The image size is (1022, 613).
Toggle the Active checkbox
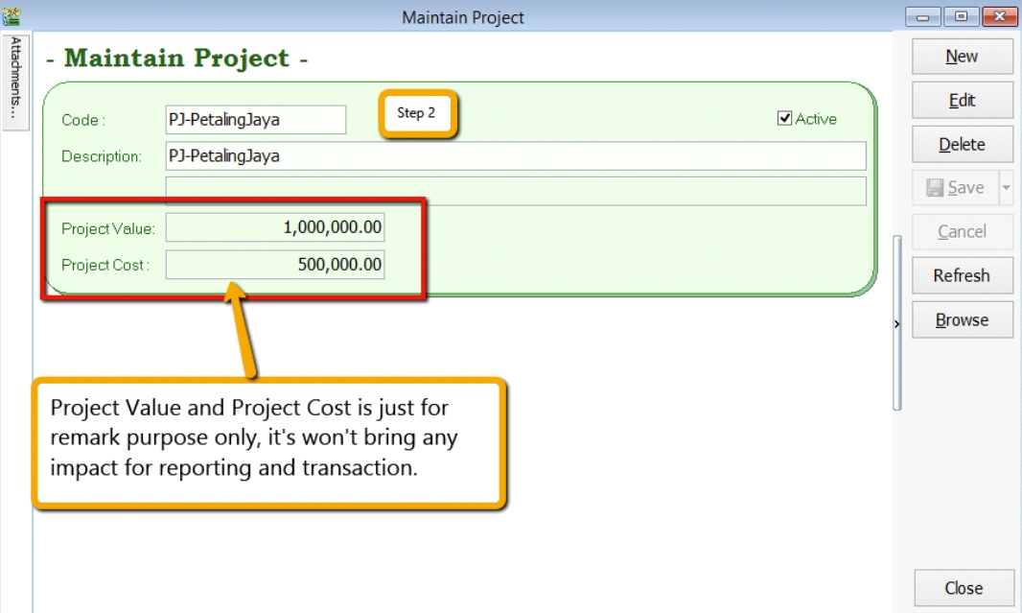point(785,119)
